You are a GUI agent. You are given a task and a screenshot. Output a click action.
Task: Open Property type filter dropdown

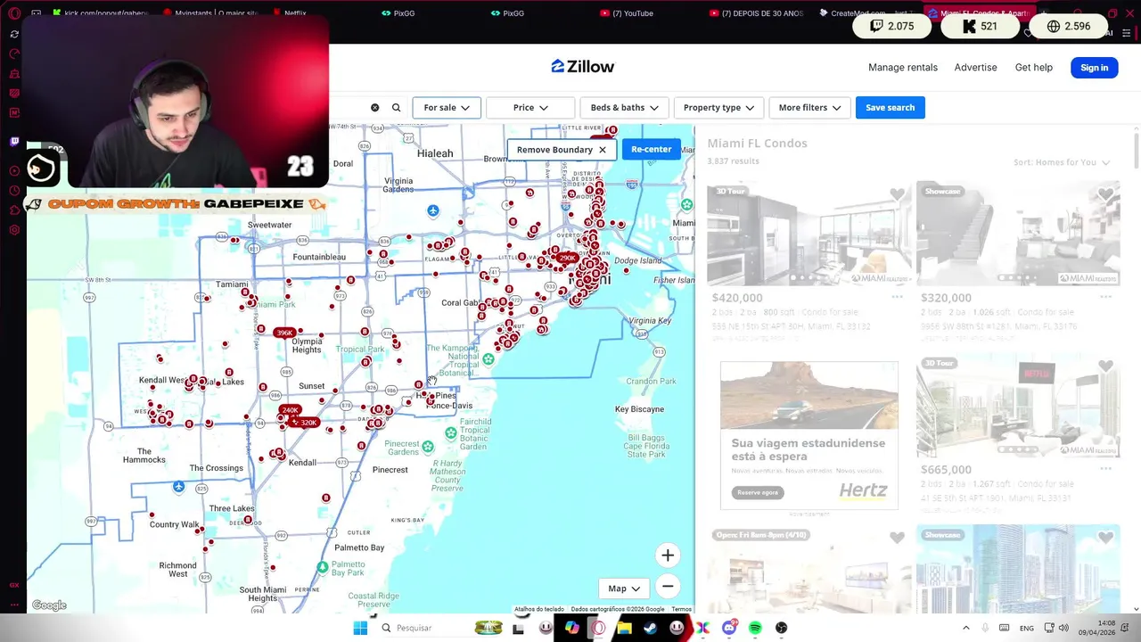click(x=718, y=108)
